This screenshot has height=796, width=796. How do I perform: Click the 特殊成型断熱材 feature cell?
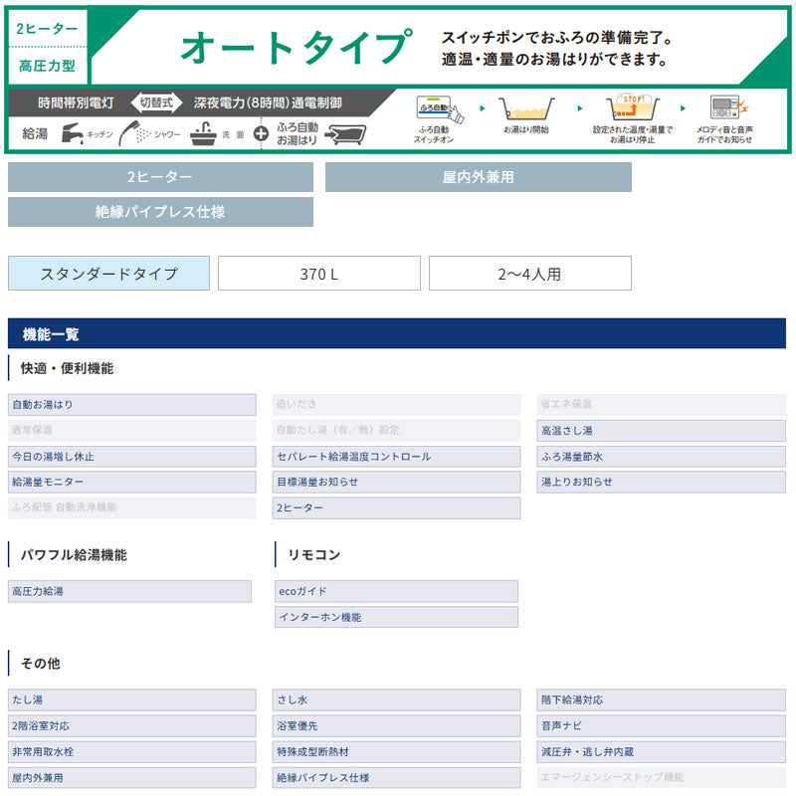[x=396, y=752]
